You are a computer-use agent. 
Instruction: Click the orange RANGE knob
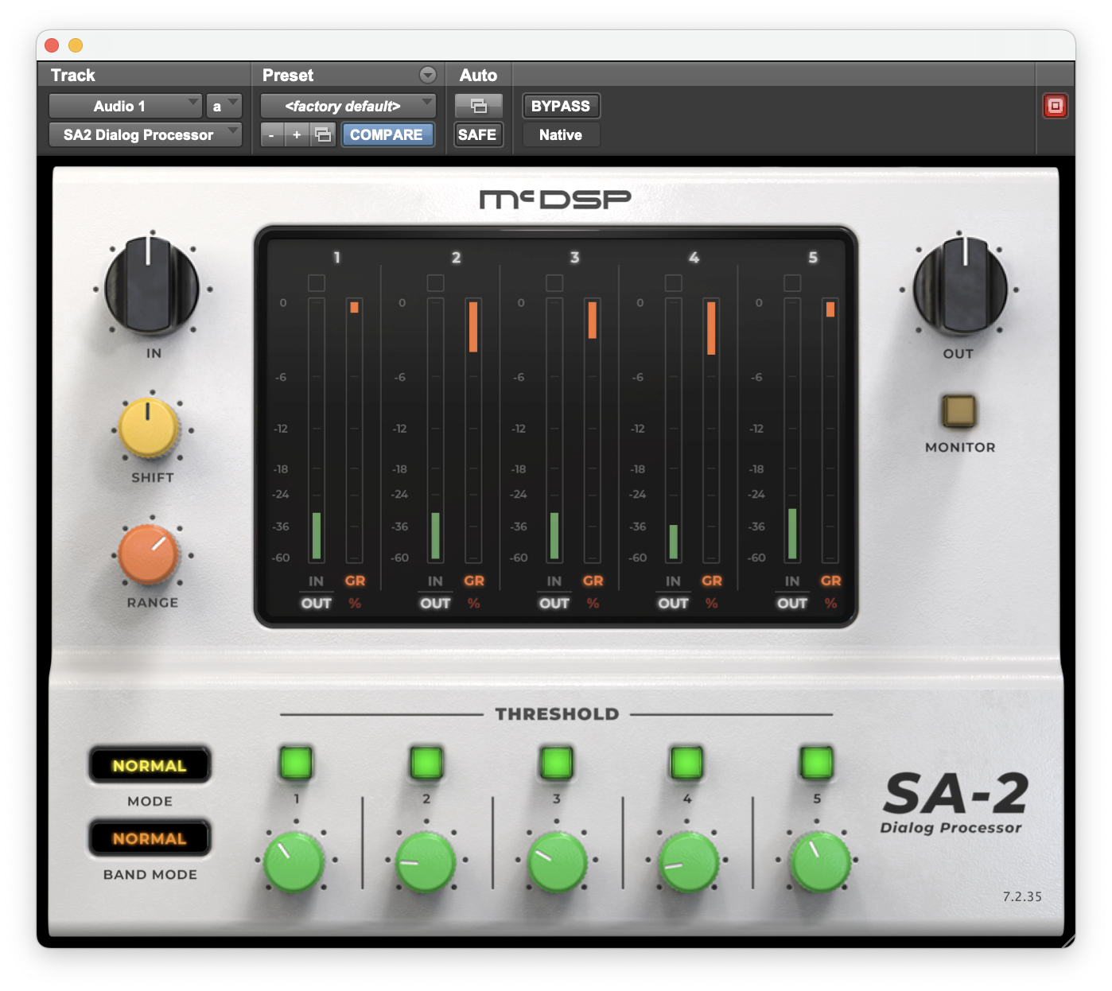pos(148,554)
